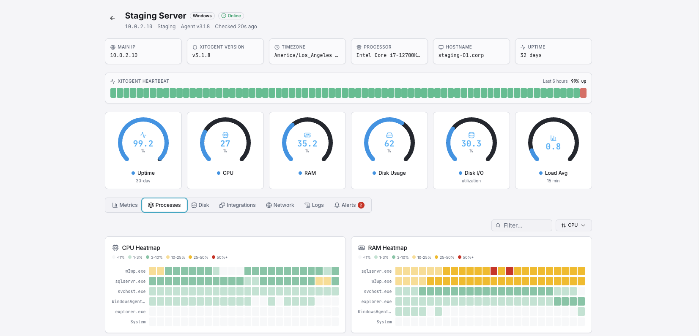Click the Disk Usage drive icon
699x336 pixels.
pyautogui.click(x=389, y=135)
